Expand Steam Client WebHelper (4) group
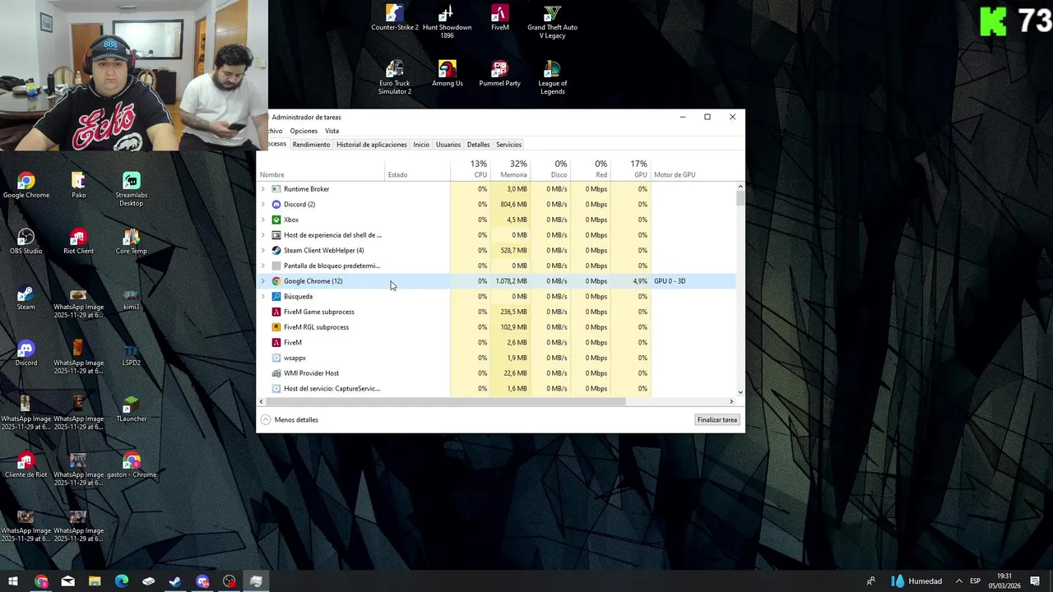The height and width of the screenshot is (592, 1053). click(x=262, y=250)
